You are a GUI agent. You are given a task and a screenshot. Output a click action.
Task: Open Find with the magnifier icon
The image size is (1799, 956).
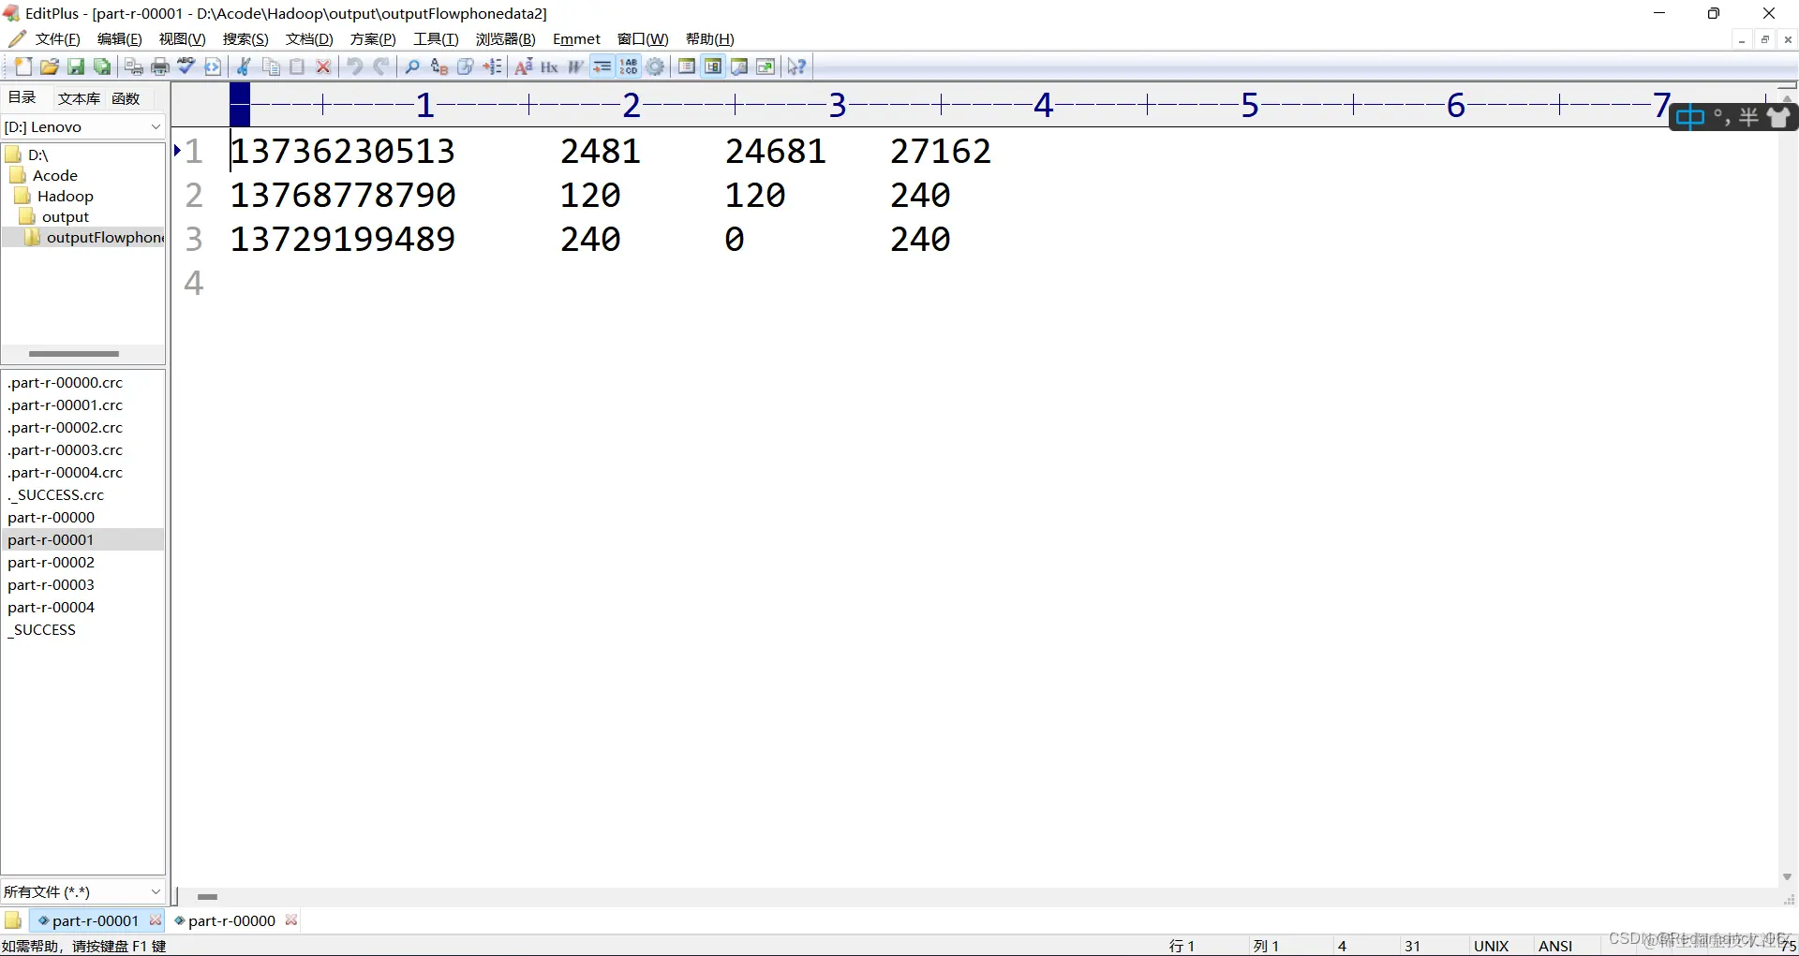(x=412, y=66)
